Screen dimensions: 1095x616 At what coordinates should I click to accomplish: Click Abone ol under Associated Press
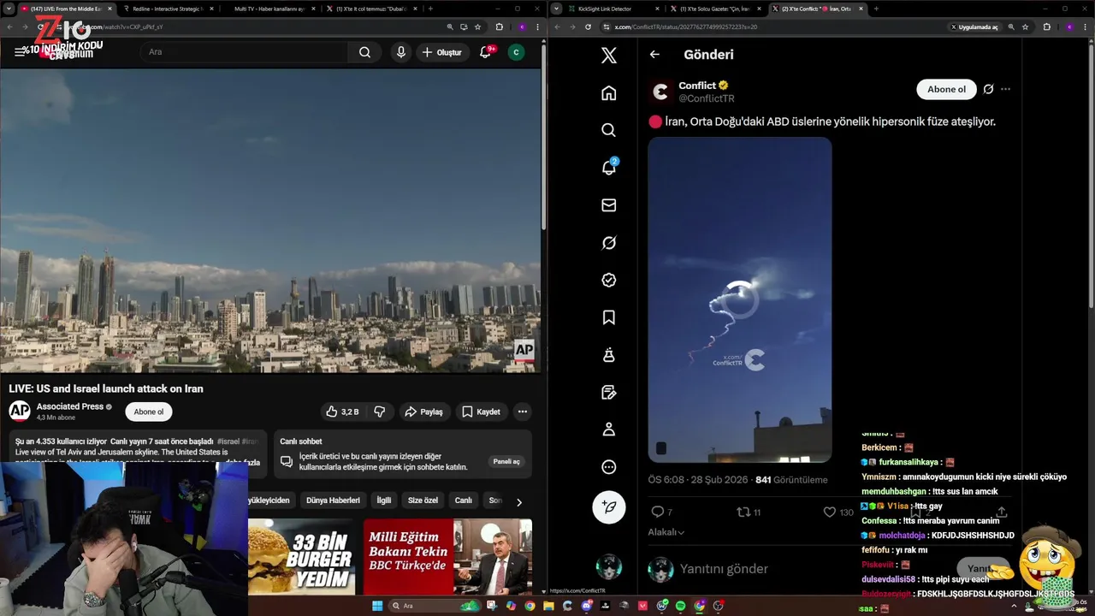pos(149,412)
